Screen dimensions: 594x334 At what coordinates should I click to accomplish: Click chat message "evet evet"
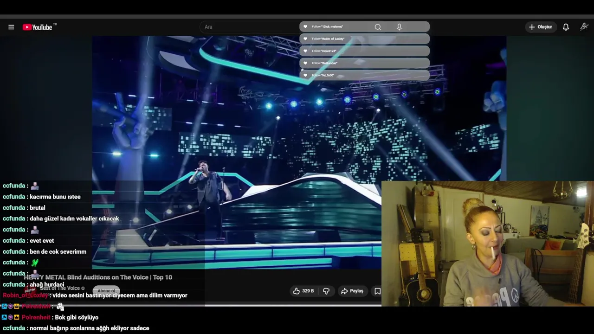(42, 241)
